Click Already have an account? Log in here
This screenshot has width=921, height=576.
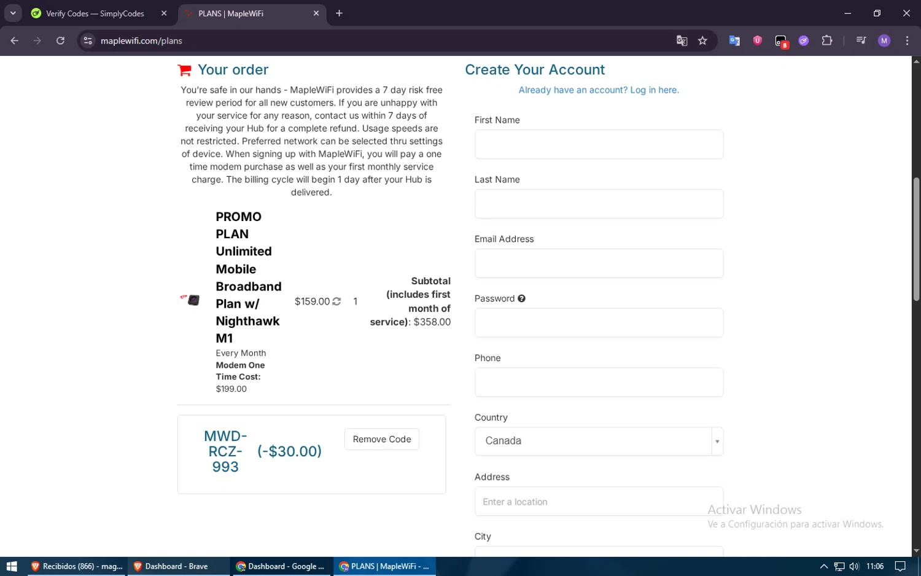(x=599, y=90)
